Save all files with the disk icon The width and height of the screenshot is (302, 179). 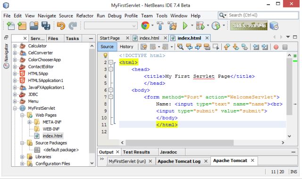pos(46,25)
